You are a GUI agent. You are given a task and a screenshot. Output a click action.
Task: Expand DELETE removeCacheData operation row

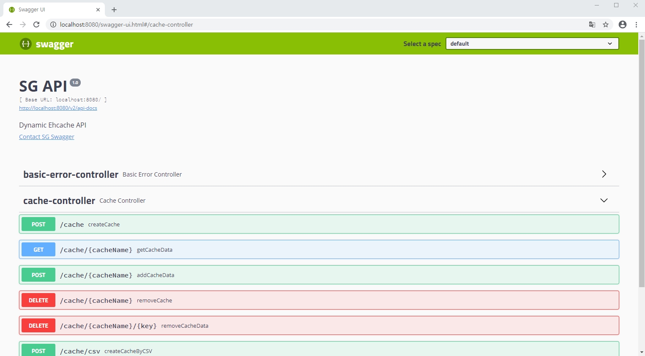coord(319,326)
